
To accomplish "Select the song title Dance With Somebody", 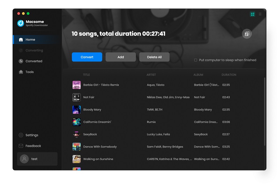I will click(x=100, y=147).
